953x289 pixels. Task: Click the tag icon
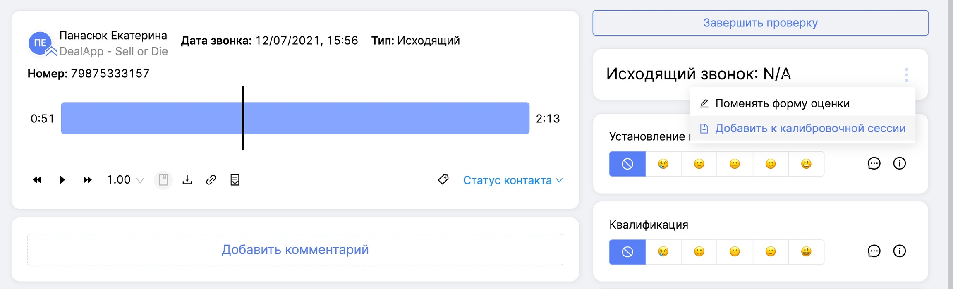pos(443,179)
